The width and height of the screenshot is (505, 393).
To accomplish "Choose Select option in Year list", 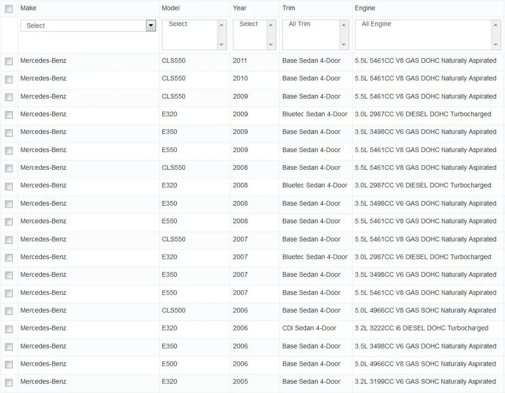I will pyautogui.click(x=248, y=24).
